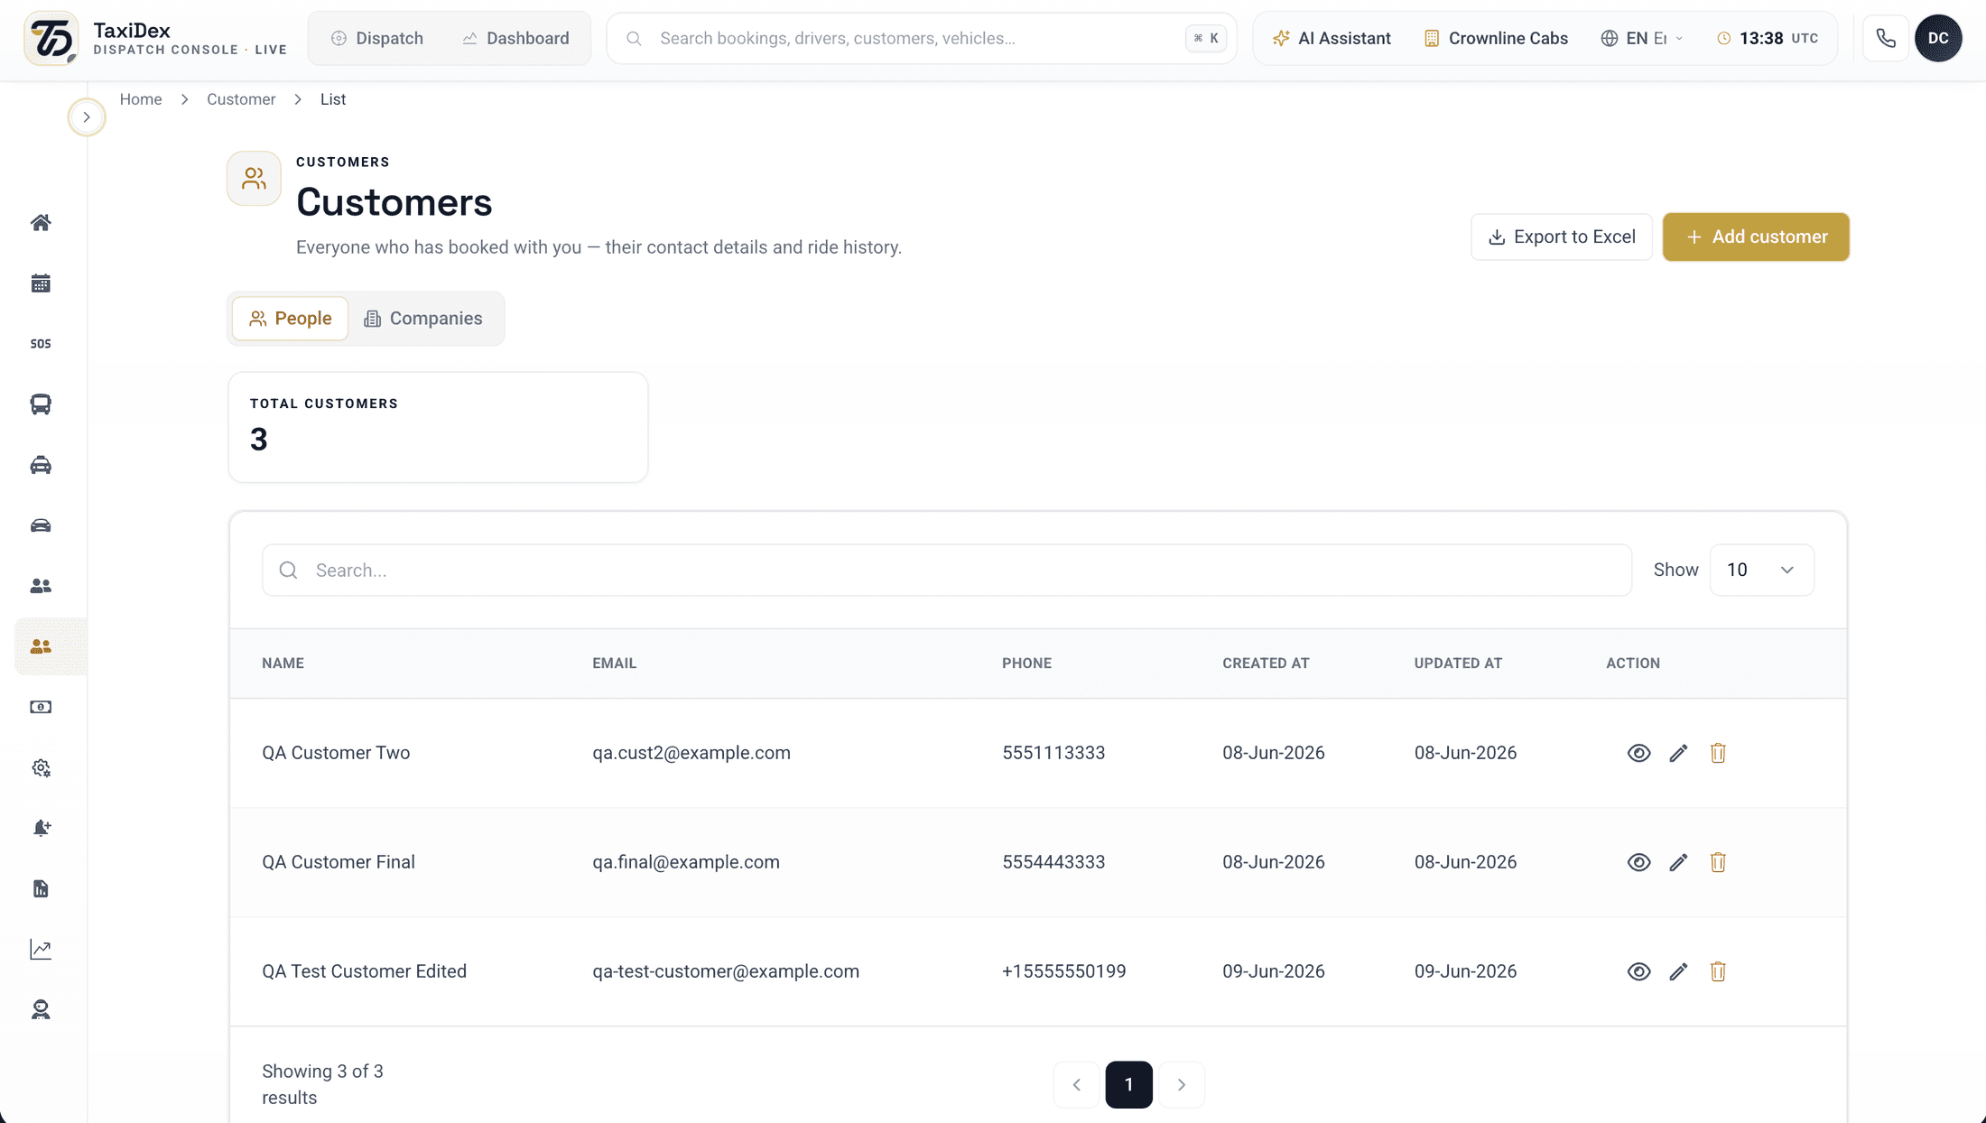Edit QA Test Customer Edited pencil icon

pos(1678,971)
